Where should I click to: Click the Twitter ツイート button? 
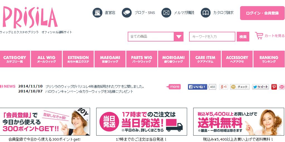[261, 87]
